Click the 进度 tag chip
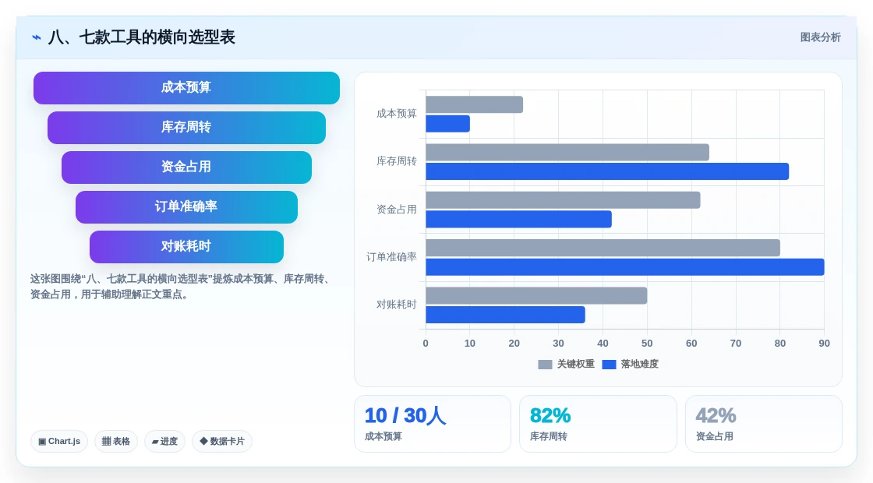Screen dimensions: 873x483 (164, 441)
